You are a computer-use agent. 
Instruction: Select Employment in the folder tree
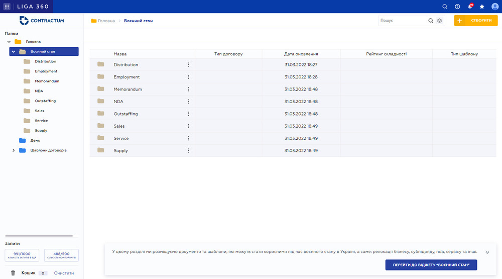[46, 71]
